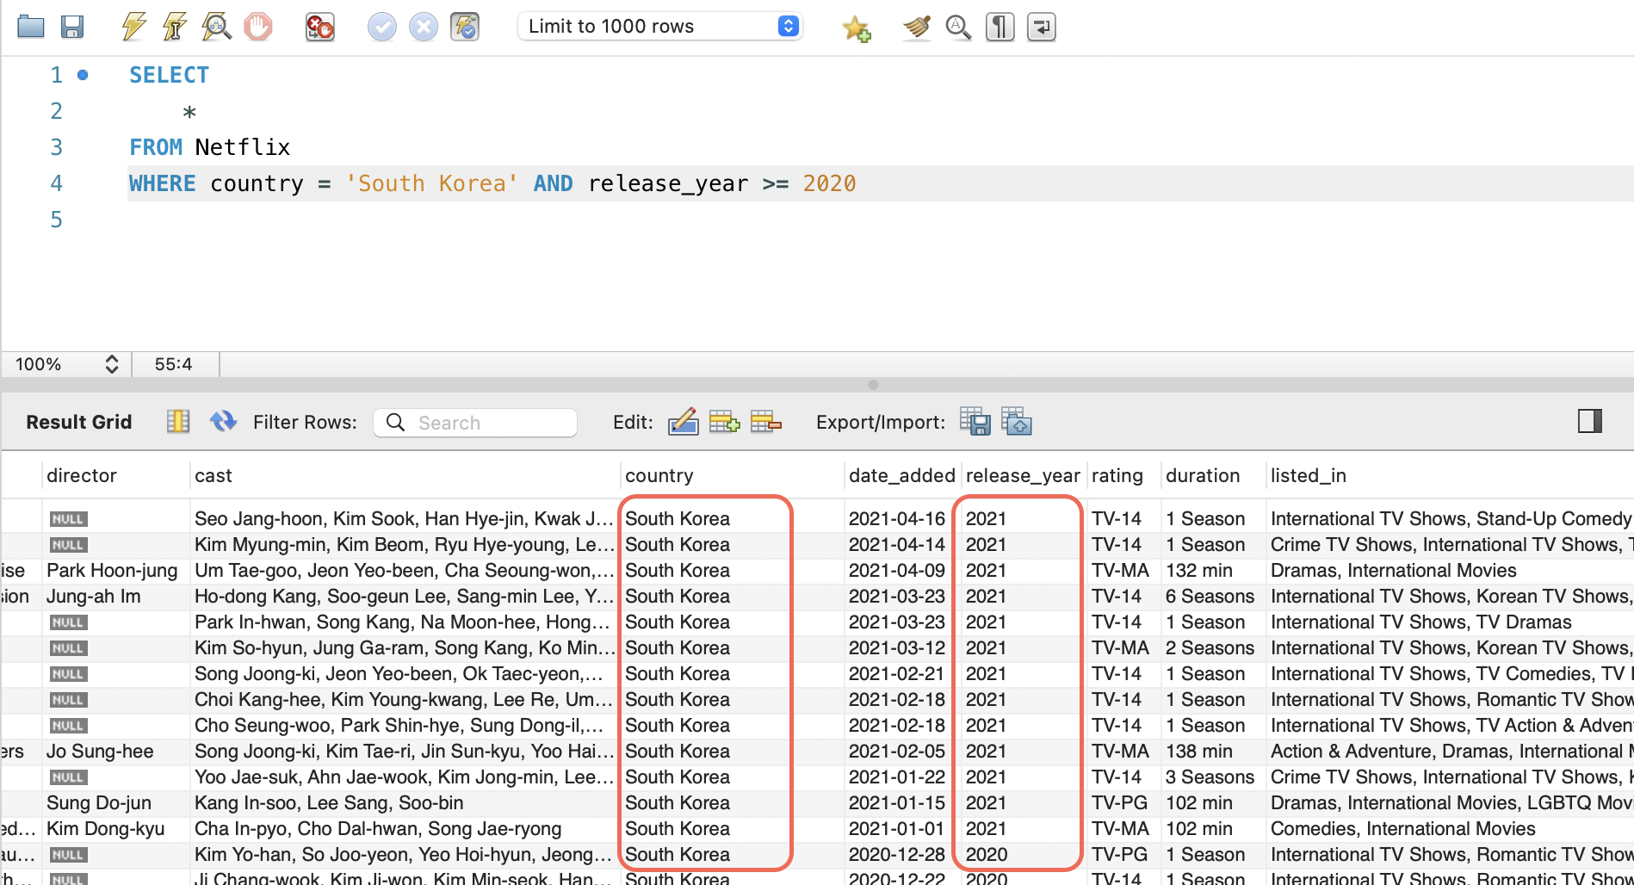The image size is (1634, 885).
Task: Place cursor on the SELECT keyword
Action: click(x=169, y=75)
